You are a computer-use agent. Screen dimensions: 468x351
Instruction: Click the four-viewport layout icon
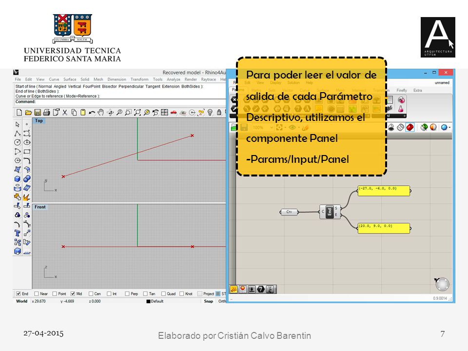(x=164, y=113)
